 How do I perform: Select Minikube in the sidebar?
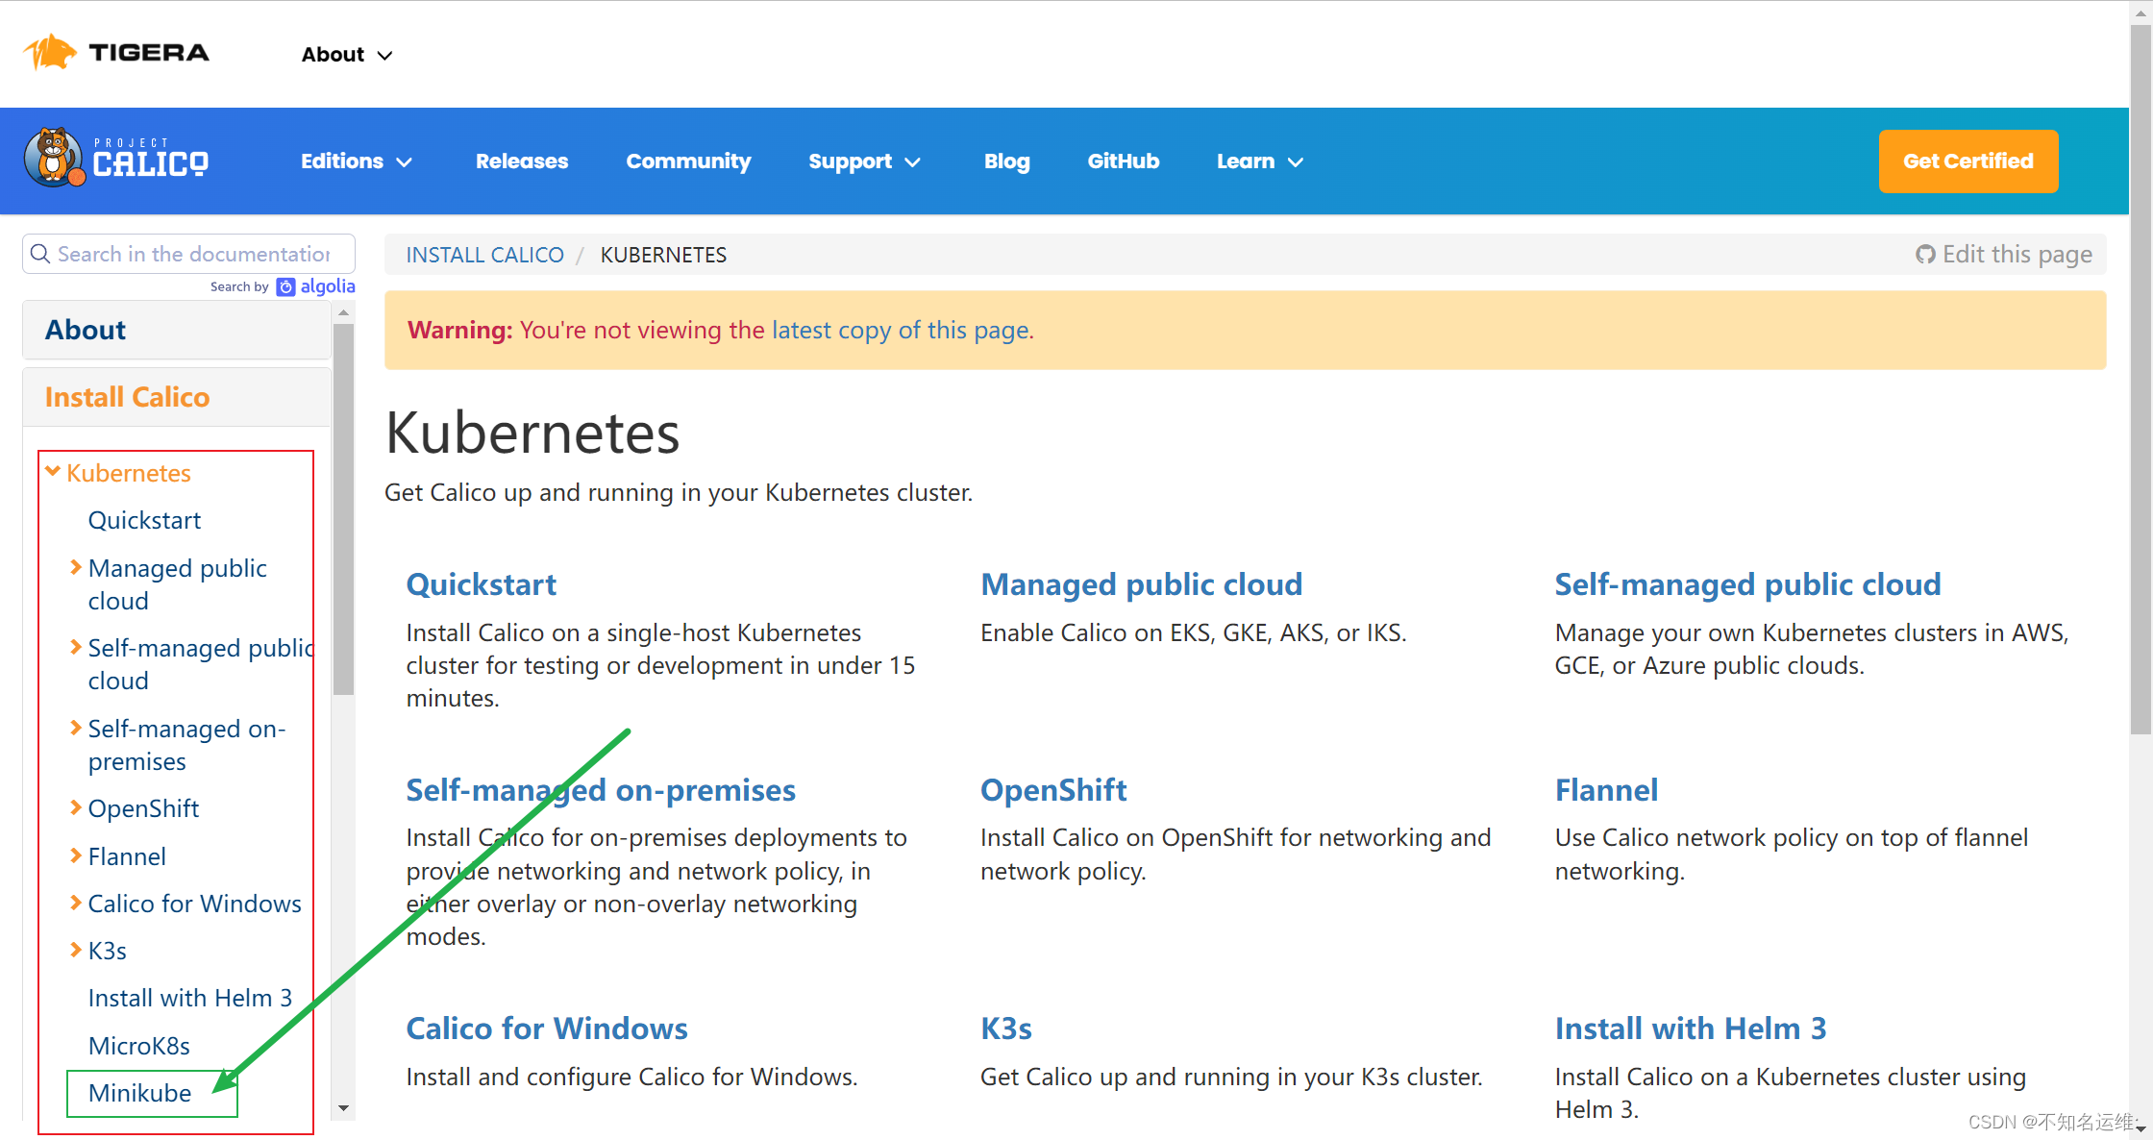click(140, 1093)
